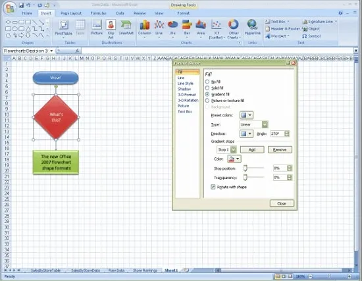The height and width of the screenshot is (281, 362).
Task: Toggle the Rotate with shape checkbox
Action: [x=213, y=187]
